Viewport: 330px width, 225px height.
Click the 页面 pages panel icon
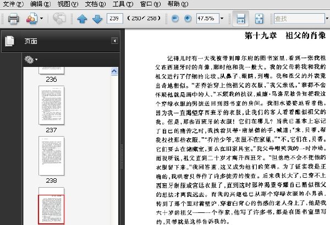point(10,41)
